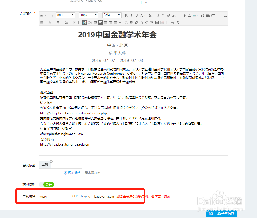The image size is (257, 218).
Task: Toggle italic formatting
Action: point(131,16)
